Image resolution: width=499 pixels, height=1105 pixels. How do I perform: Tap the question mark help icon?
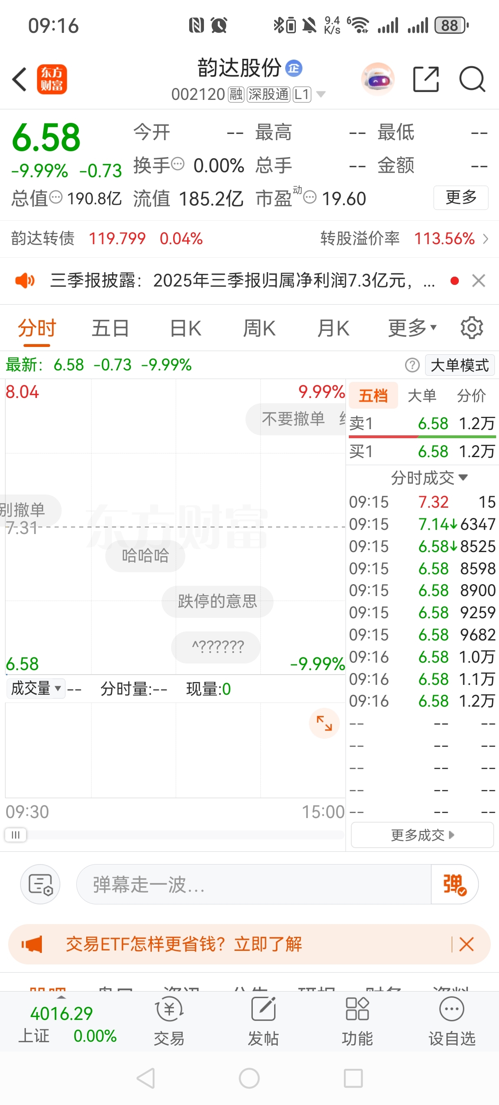[412, 365]
